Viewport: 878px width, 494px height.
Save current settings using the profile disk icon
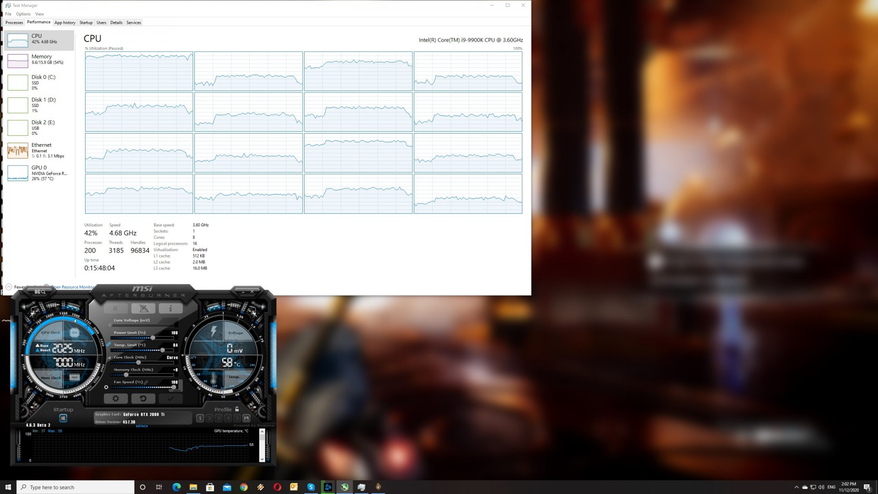[x=246, y=418]
